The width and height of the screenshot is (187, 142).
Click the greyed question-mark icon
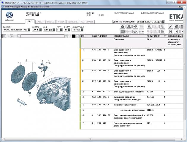click(142, 27)
